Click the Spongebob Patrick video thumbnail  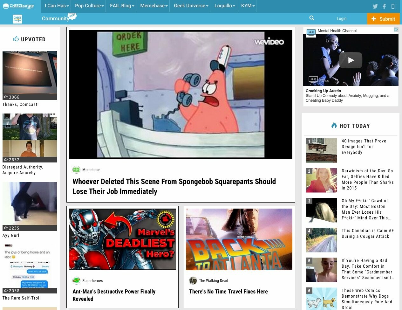181,94
